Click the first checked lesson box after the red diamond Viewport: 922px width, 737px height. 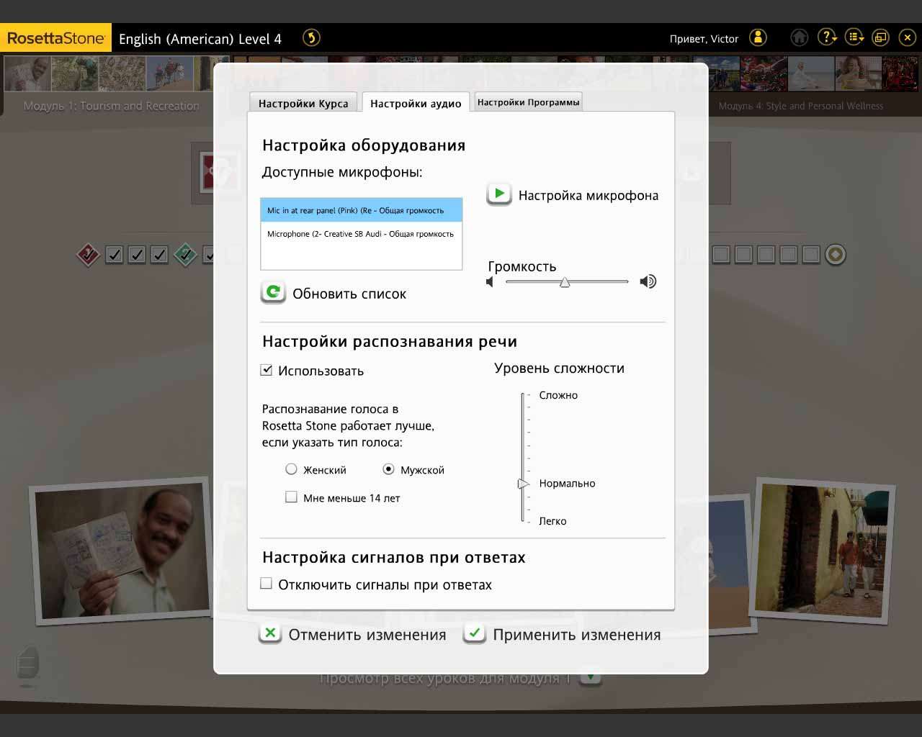(x=114, y=254)
